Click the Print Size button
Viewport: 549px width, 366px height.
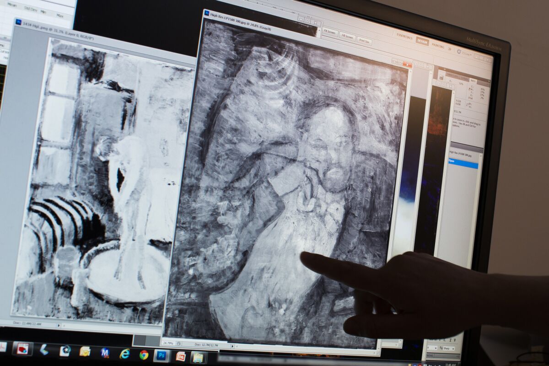click(364, 41)
